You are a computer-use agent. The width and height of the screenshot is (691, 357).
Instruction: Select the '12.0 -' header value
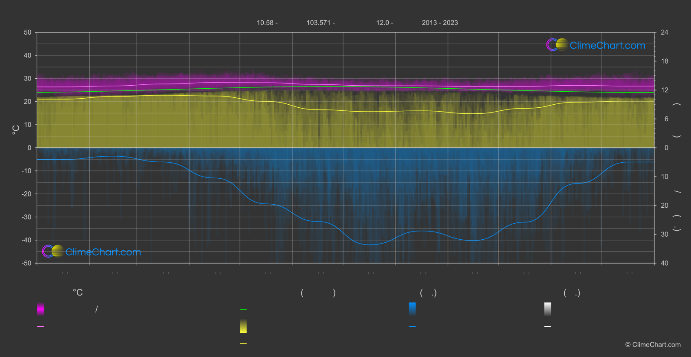385,23
